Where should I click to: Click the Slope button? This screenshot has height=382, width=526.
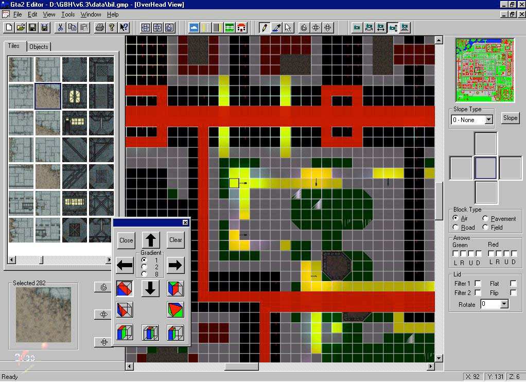[510, 118]
